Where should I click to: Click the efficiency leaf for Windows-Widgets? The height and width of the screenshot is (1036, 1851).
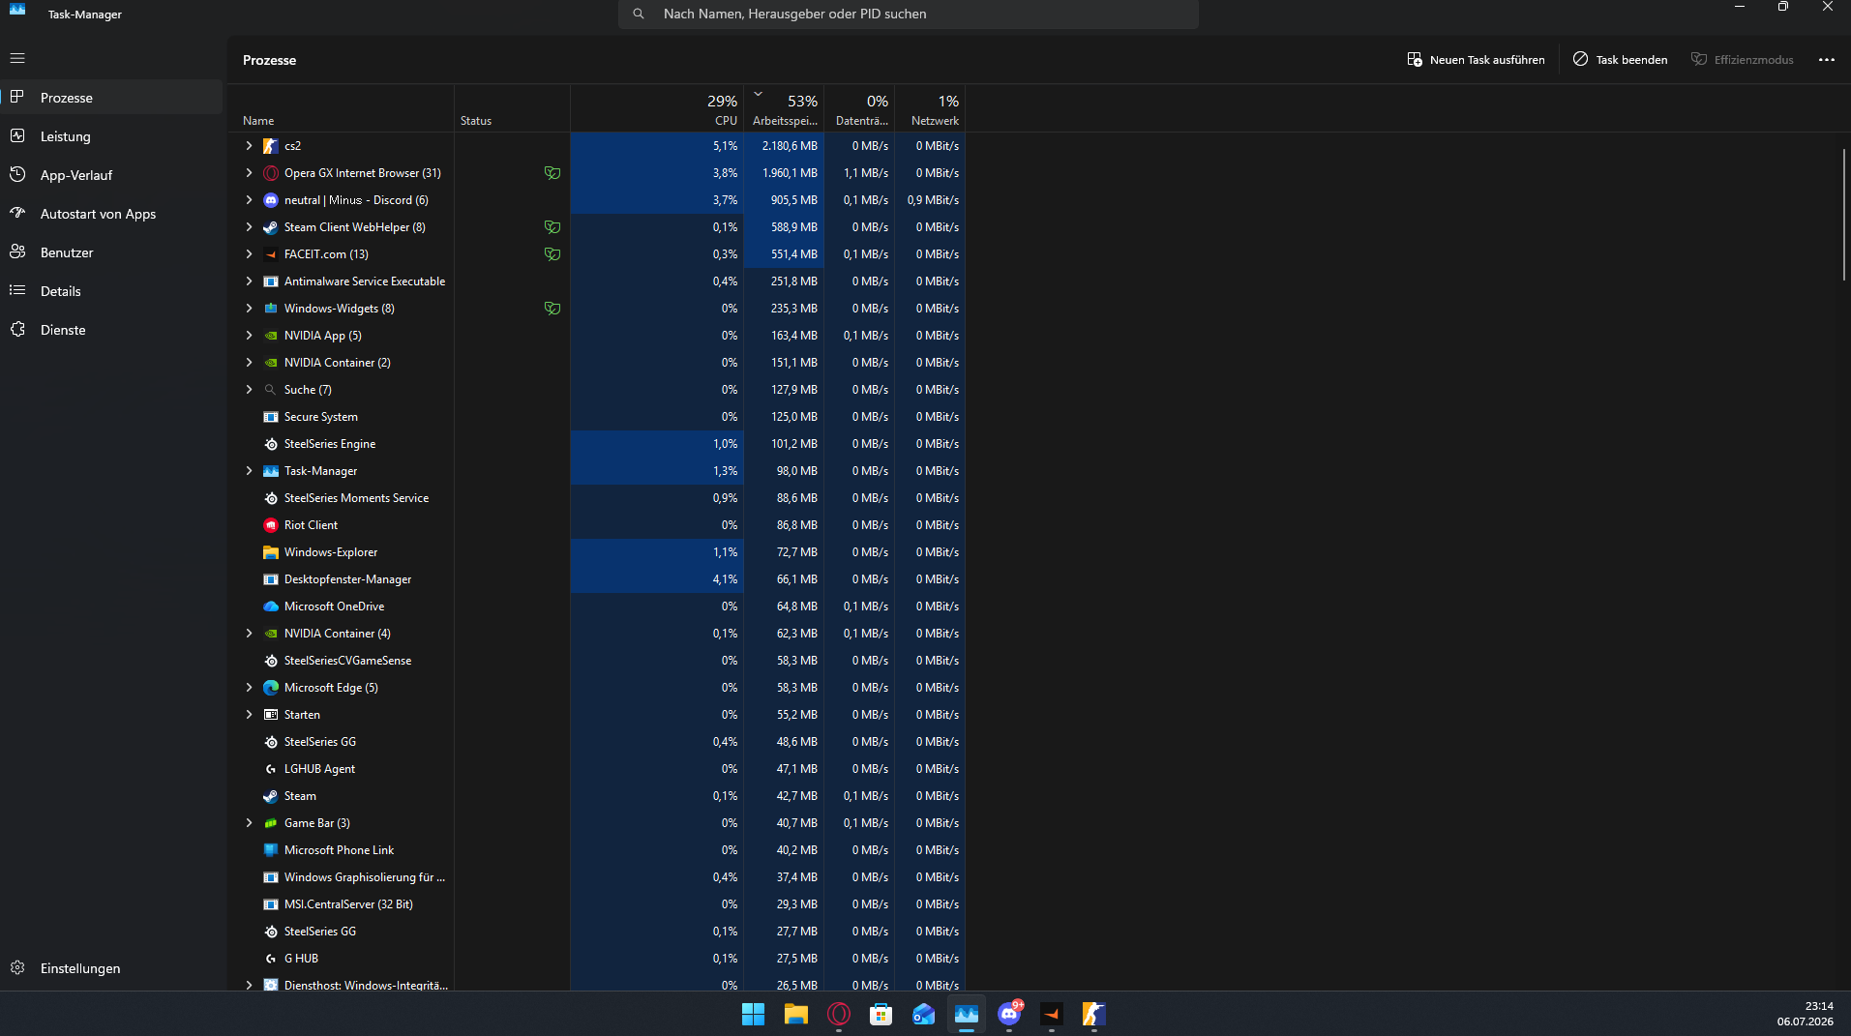552,309
